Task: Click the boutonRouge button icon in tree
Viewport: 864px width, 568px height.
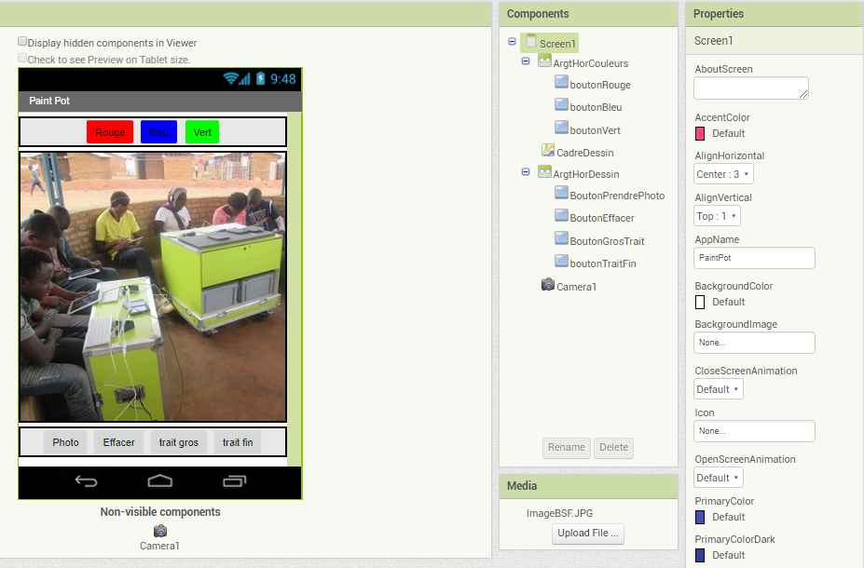Action: point(561,83)
